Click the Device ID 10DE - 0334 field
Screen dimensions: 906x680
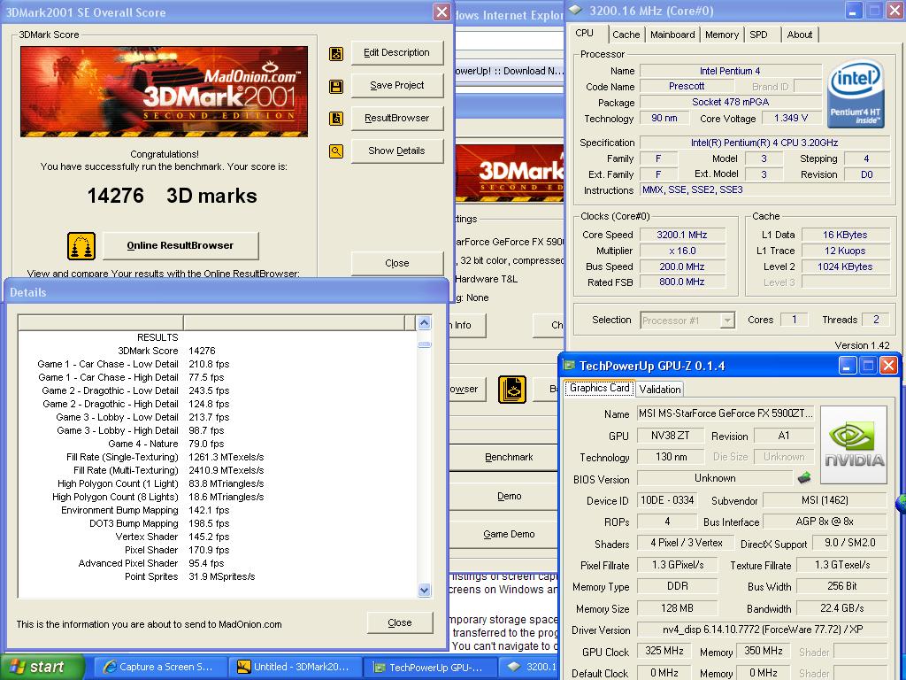click(x=667, y=500)
